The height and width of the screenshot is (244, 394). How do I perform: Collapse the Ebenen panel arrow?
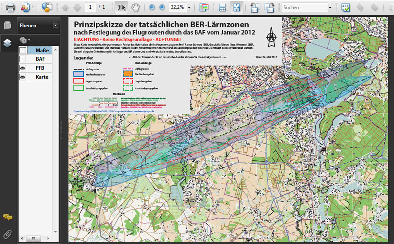click(x=56, y=25)
